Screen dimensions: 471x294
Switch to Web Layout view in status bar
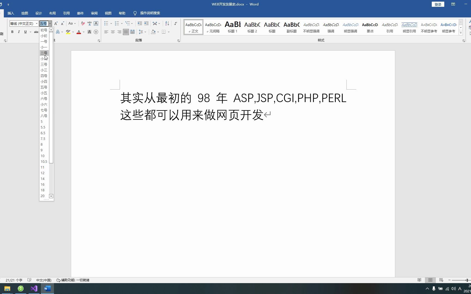coord(441,280)
